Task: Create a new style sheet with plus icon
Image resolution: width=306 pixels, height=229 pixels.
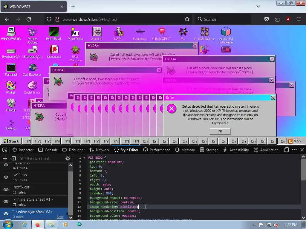Action: coord(5,158)
